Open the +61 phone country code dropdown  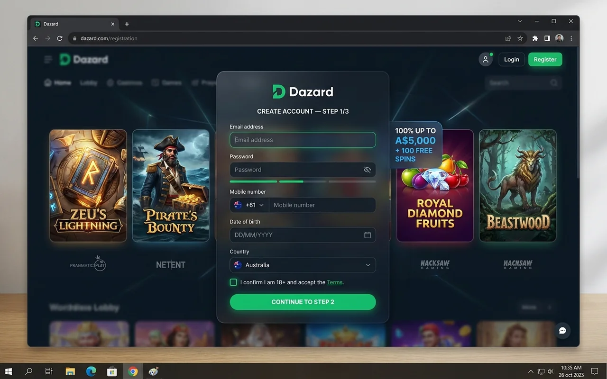pyautogui.click(x=249, y=205)
